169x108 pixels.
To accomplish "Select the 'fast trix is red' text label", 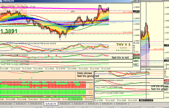I will click(x=120, y=58).
